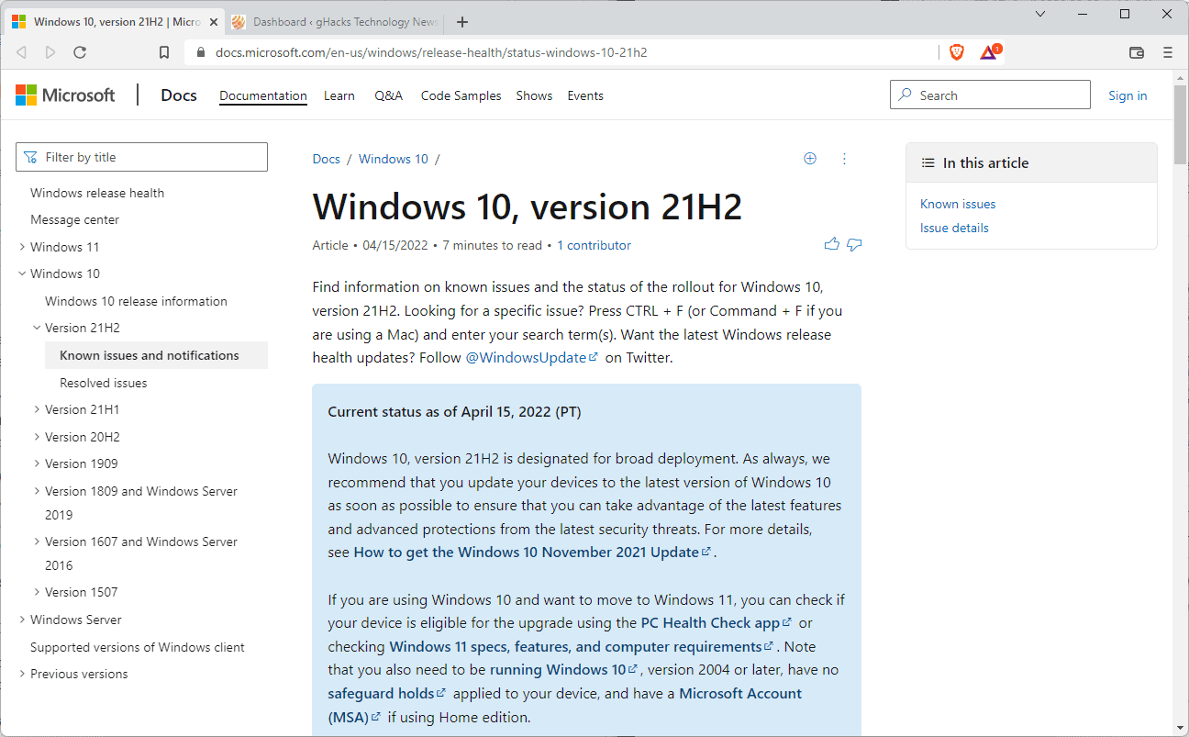Reload the page with refresh icon

(80, 52)
